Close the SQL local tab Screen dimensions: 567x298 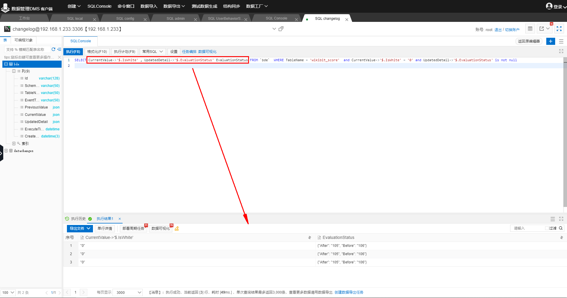pos(94,20)
